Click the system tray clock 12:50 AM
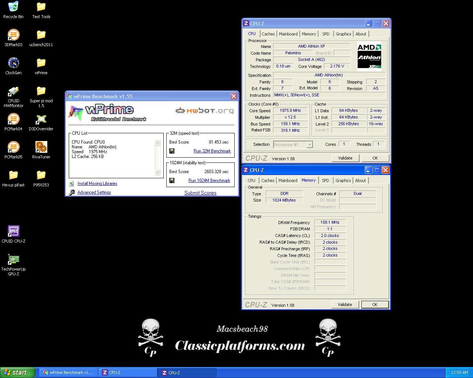473x378 pixels. coord(460,372)
